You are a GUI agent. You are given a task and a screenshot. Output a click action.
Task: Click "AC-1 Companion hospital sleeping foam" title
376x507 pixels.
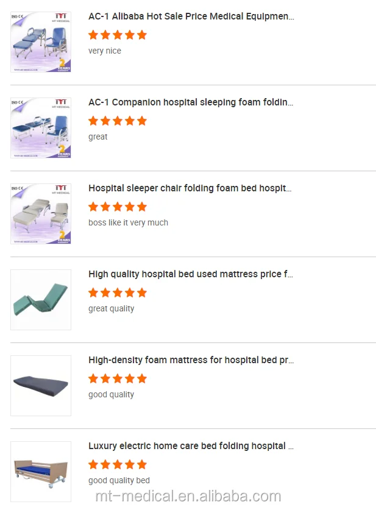point(191,102)
